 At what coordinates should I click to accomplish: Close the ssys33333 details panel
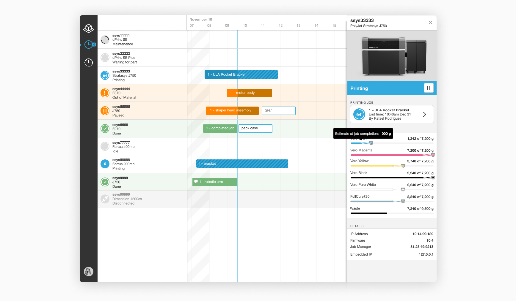coord(430,23)
